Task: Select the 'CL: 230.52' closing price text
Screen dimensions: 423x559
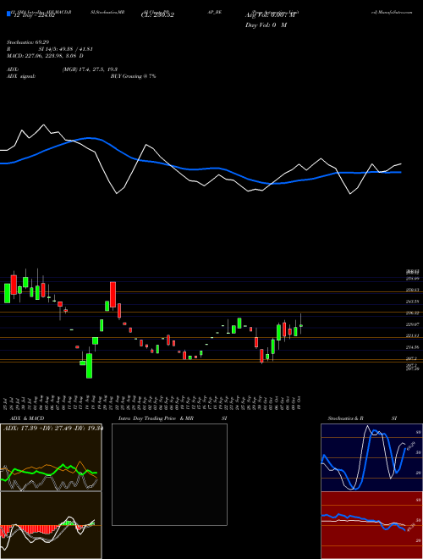Action: click(x=157, y=15)
